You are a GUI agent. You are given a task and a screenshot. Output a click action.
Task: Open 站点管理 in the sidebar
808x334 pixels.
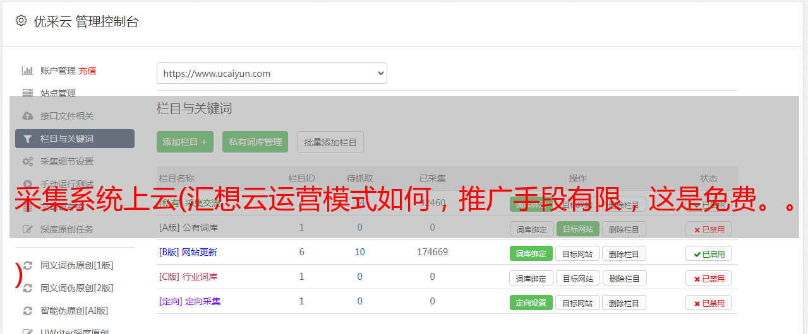pos(57,93)
